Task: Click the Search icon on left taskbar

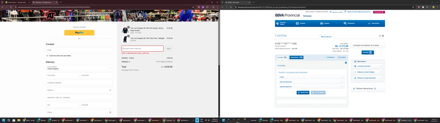Action: point(9,120)
